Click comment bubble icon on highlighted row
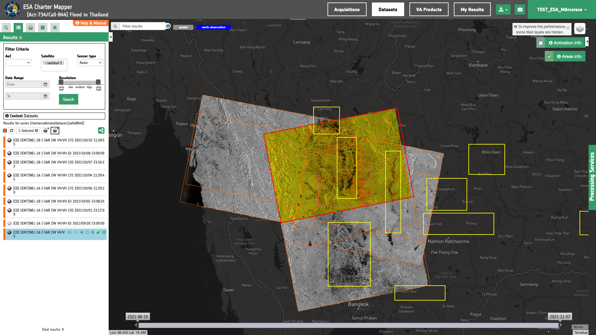The height and width of the screenshot is (335, 596). click(76, 232)
